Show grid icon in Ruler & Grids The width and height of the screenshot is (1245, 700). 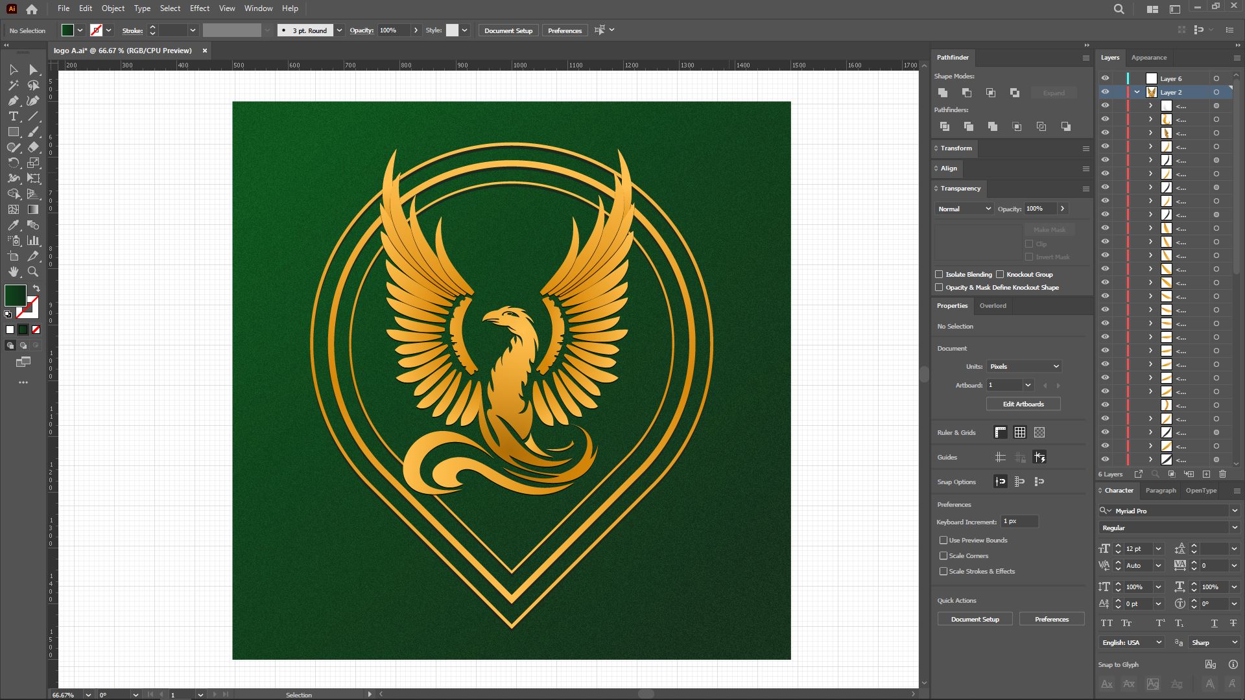click(1020, 432)
